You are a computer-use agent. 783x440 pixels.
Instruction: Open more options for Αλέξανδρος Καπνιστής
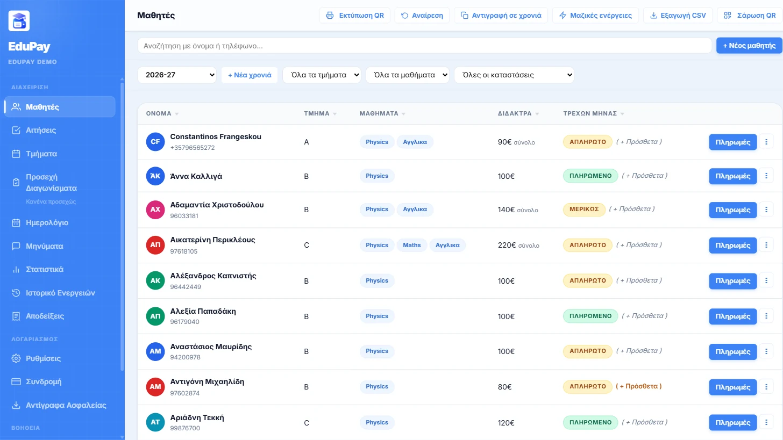766,280
